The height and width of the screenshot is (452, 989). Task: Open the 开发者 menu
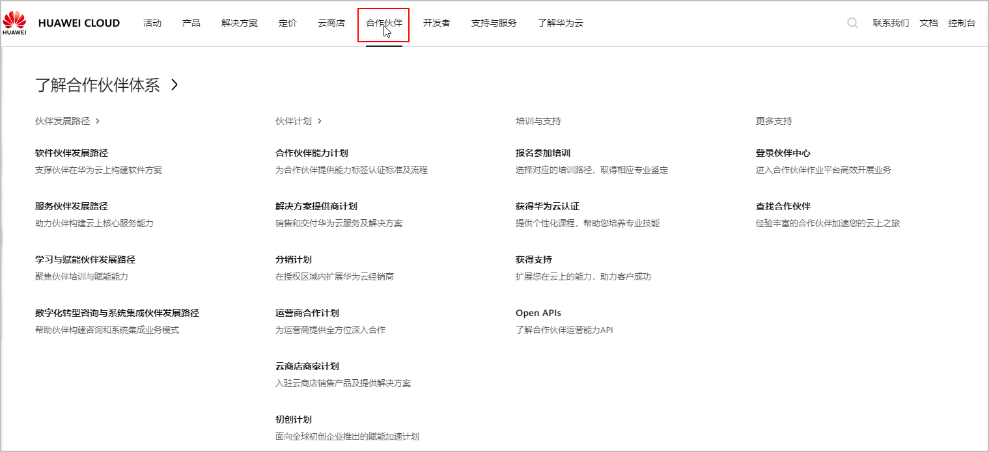click(x=437, y=23)
